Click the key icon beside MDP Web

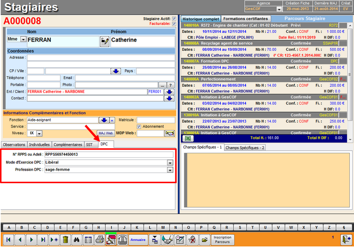pos(169,133)
